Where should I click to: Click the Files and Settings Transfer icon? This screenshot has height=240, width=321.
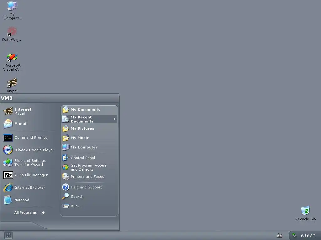click(x=8, y=162)
